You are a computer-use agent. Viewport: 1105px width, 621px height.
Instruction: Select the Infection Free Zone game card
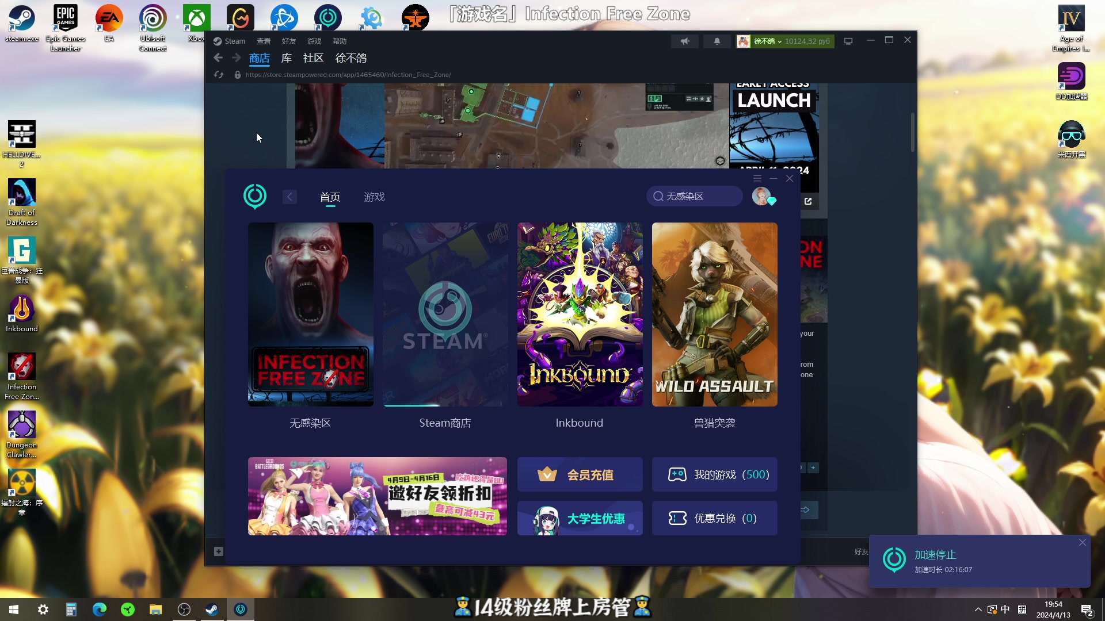point(311,315)
